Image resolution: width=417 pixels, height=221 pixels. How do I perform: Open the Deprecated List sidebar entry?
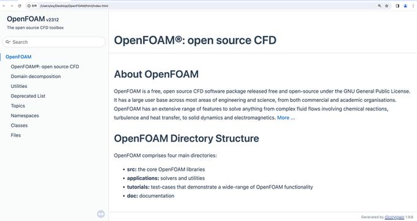pyautogui.click(x=28, y=96)
